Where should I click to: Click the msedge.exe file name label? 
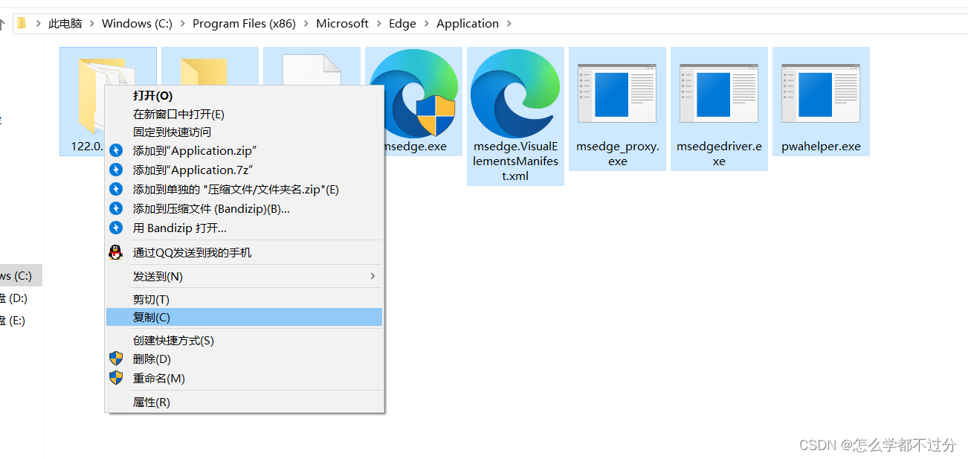[416, 147]
